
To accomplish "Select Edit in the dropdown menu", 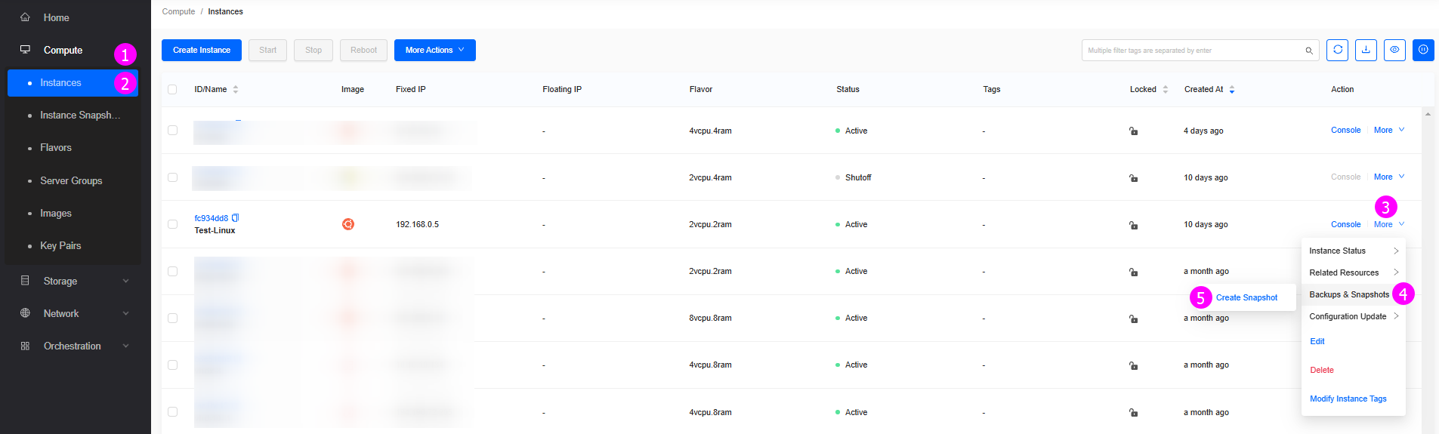I will [1317, 341].
